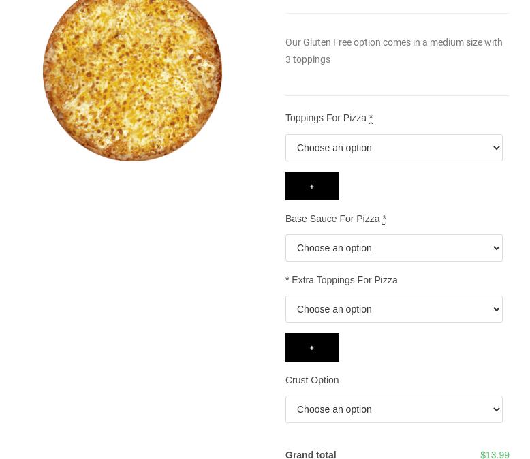Click the Crust Option label
Viewport: 530px width, 459px height.
[x=312, y=380]
